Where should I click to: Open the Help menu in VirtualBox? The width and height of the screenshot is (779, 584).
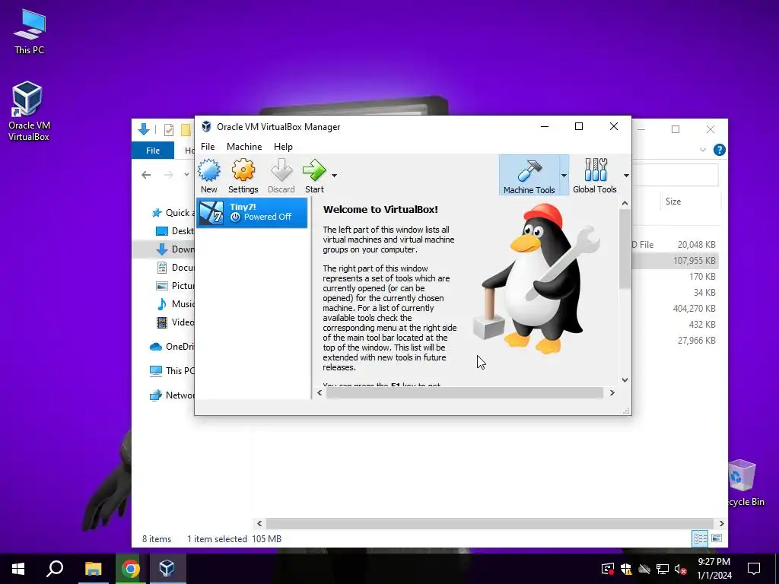pos(283,147)
